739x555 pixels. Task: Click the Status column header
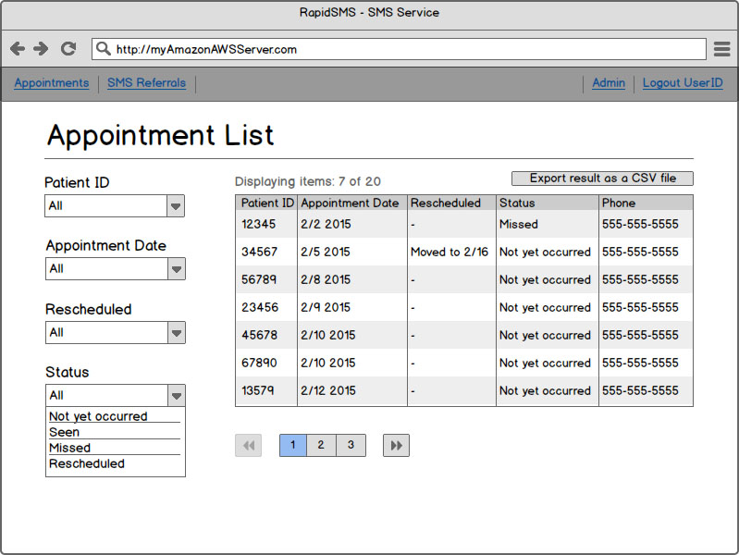click(x=548, y=203)
